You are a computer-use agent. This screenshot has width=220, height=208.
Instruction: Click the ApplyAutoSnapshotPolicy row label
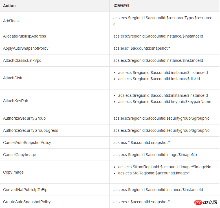click(26, 48)
